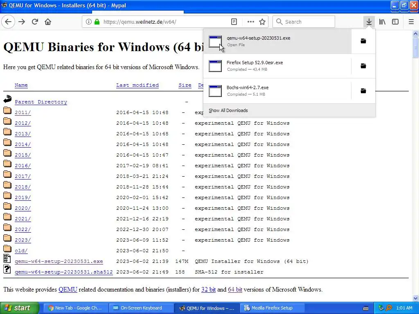Open downloaded Firefox Setup 52.9.0esr.exe entry

[x=277, y=66]
